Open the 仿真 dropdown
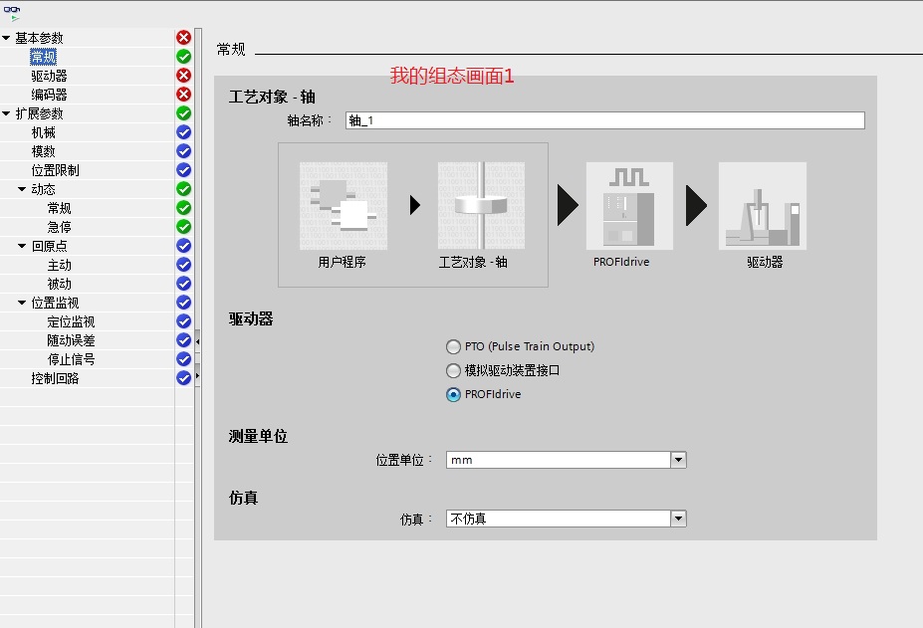Image resolution: width=923 pixels, height=628 pixels. point(678,519)
